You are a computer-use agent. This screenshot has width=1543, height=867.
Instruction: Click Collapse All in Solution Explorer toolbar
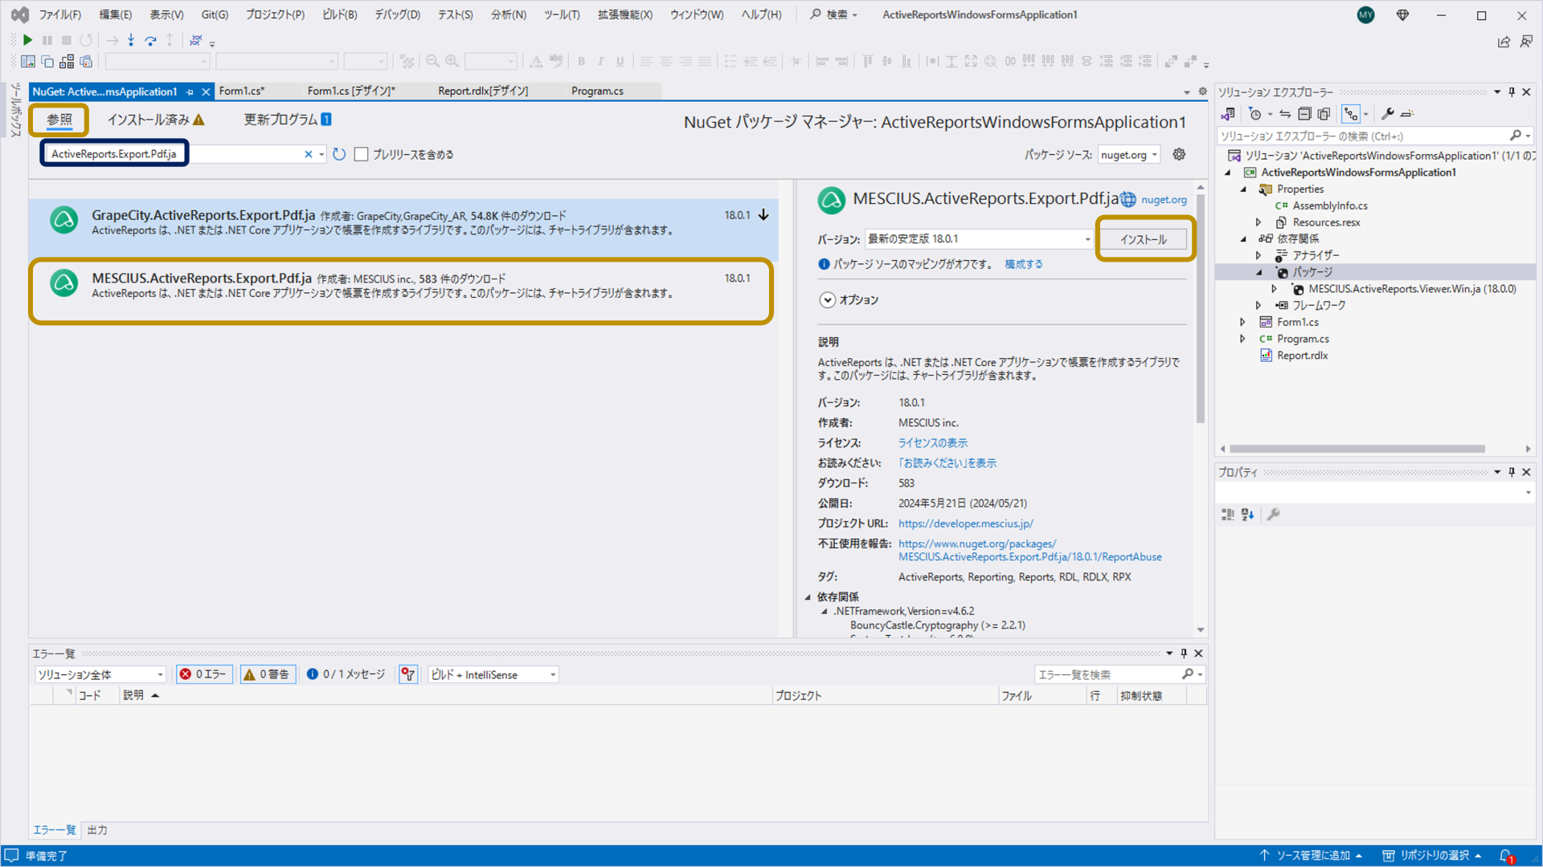click(1304, 114)
